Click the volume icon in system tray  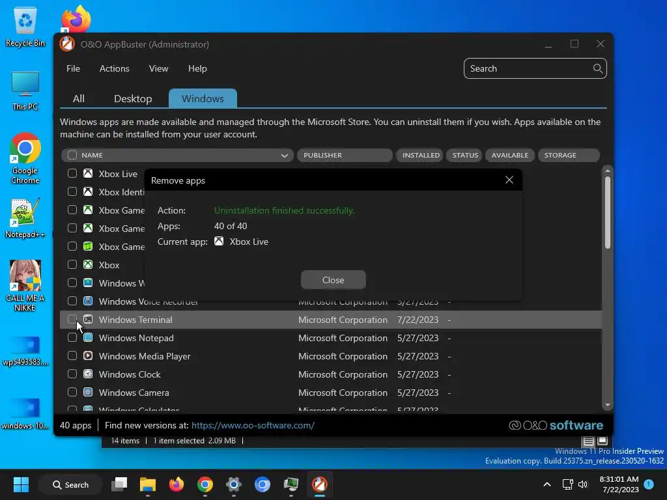click(583, 484)
